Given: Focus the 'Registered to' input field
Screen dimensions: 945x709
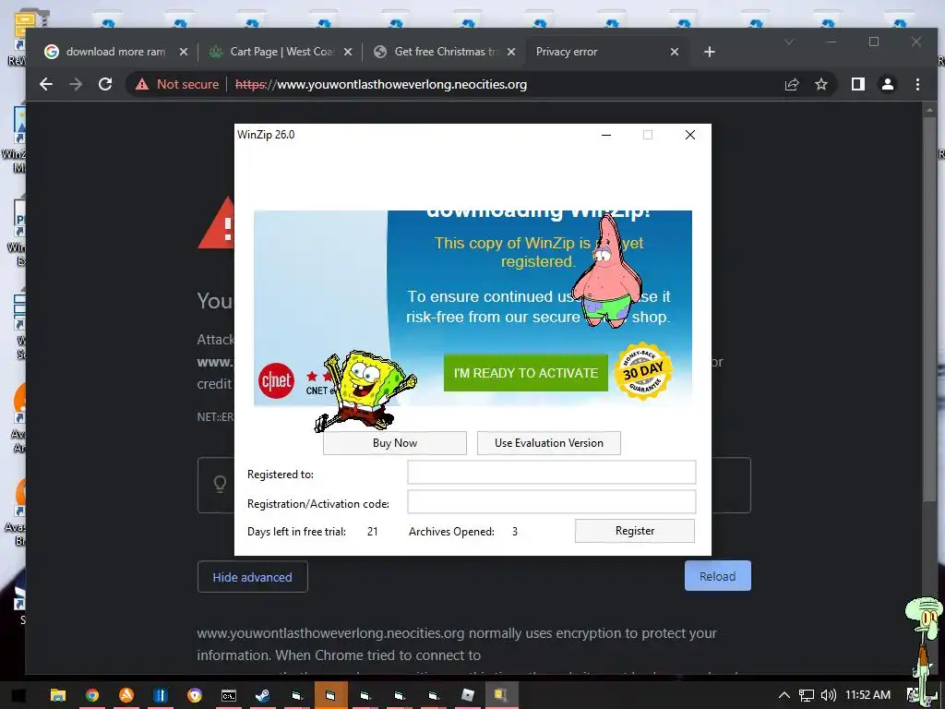Looking at the screenshot, I should coord(552,472).
